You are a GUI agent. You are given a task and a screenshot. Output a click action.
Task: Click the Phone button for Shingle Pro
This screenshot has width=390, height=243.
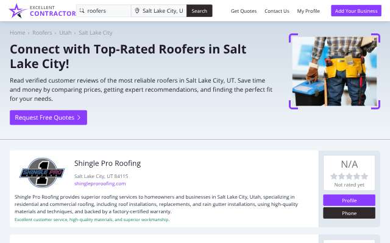pyautogui.click(x=349, y=213)
